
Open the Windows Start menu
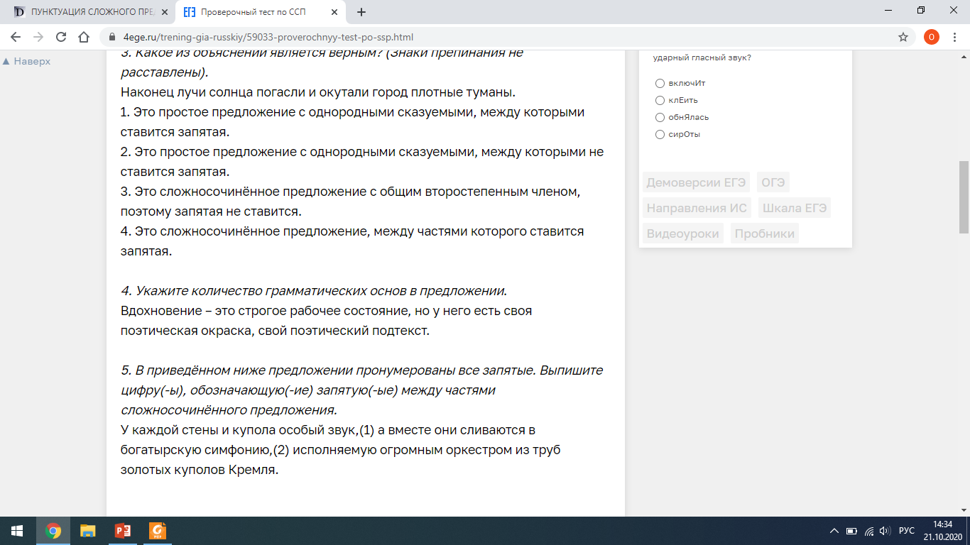coord(17,531)
